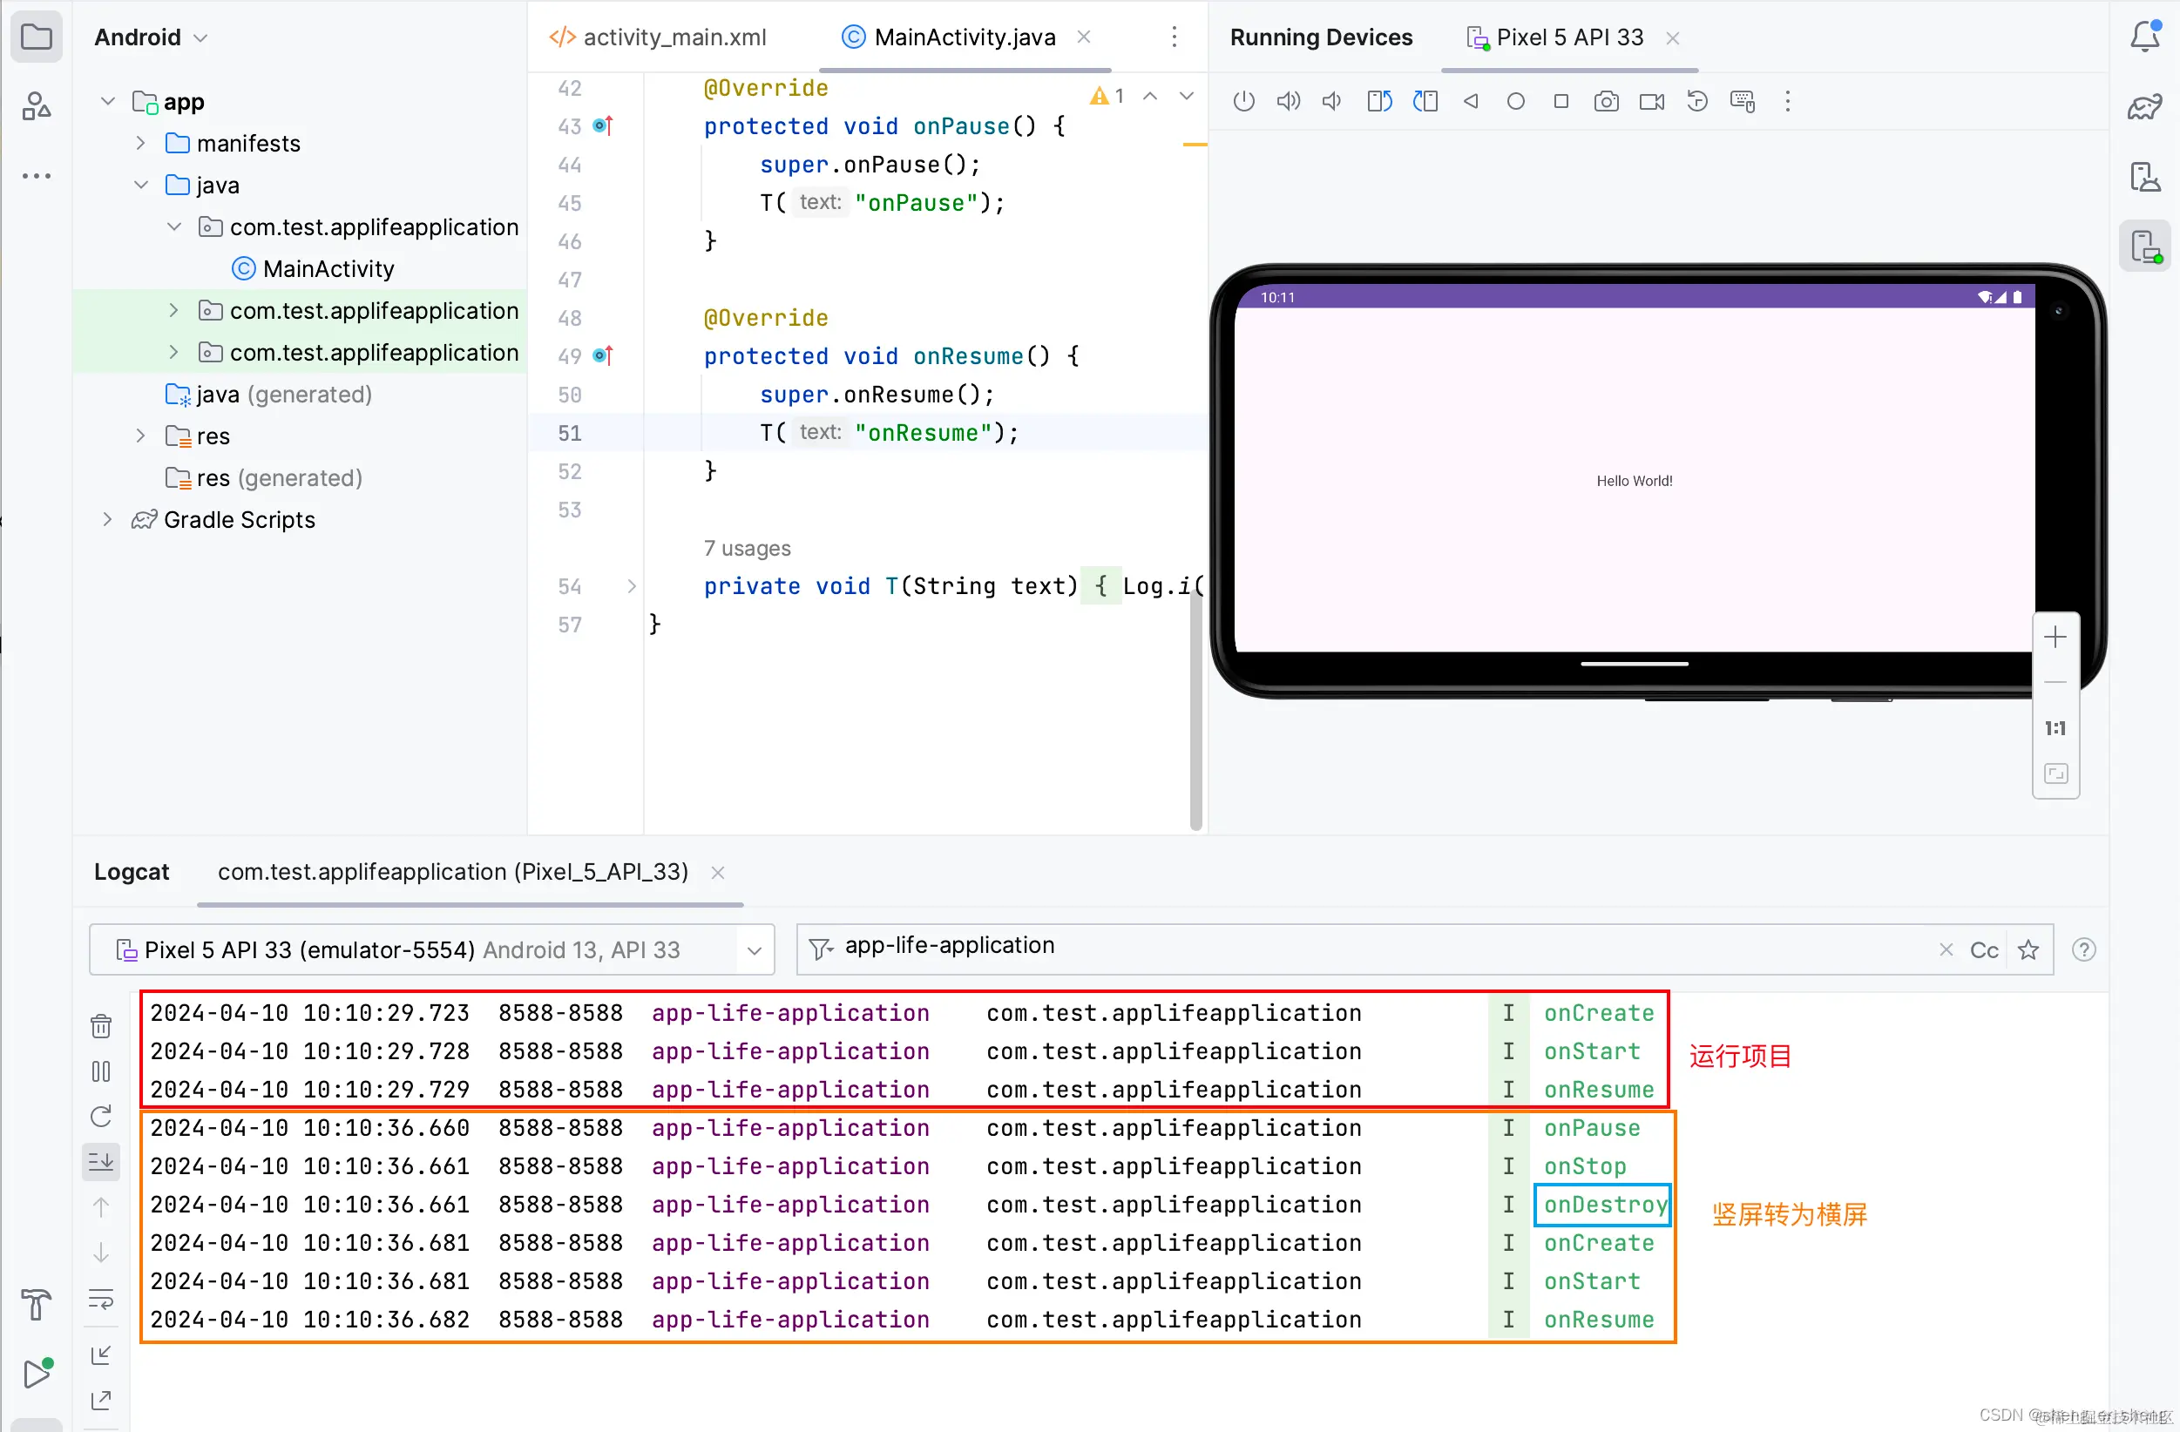Viewport: 2180px width, 1432px height.
Task: Open MainActivity class in project tree
Action: [x=328, y=269]
